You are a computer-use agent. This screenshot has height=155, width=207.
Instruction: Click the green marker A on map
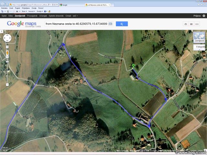(133, 66)
